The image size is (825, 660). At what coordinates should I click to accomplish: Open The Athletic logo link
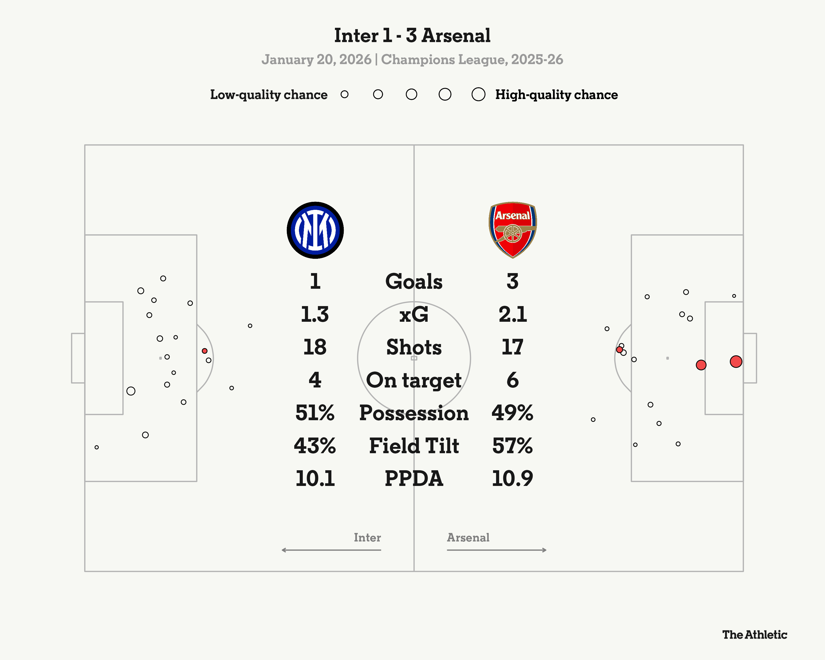pyautogui.click(x=755, y=635)
